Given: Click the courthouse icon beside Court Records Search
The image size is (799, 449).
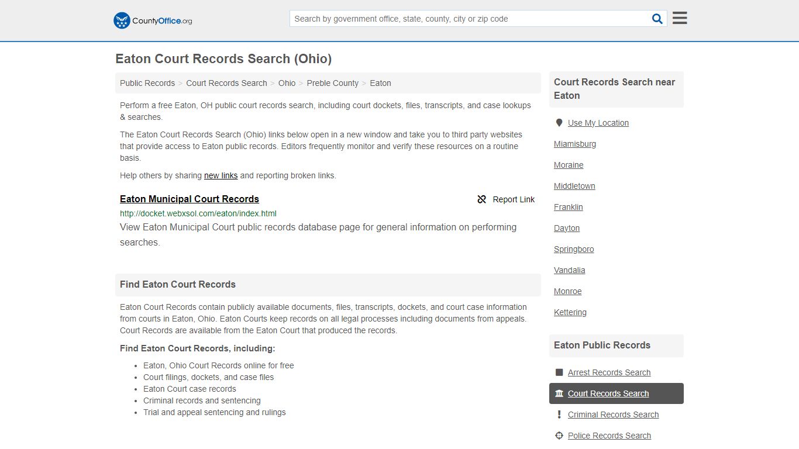Looking at the screenshot, I should (559, 393).
